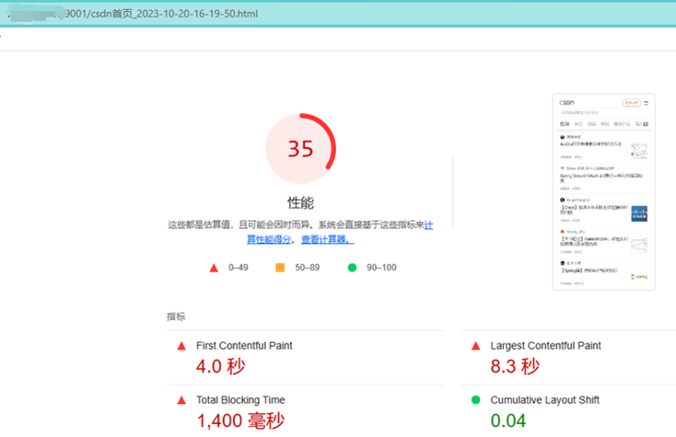Click the red triangle 0–49 legend icon
676x437 pixels.
click(x=214, y=268)
